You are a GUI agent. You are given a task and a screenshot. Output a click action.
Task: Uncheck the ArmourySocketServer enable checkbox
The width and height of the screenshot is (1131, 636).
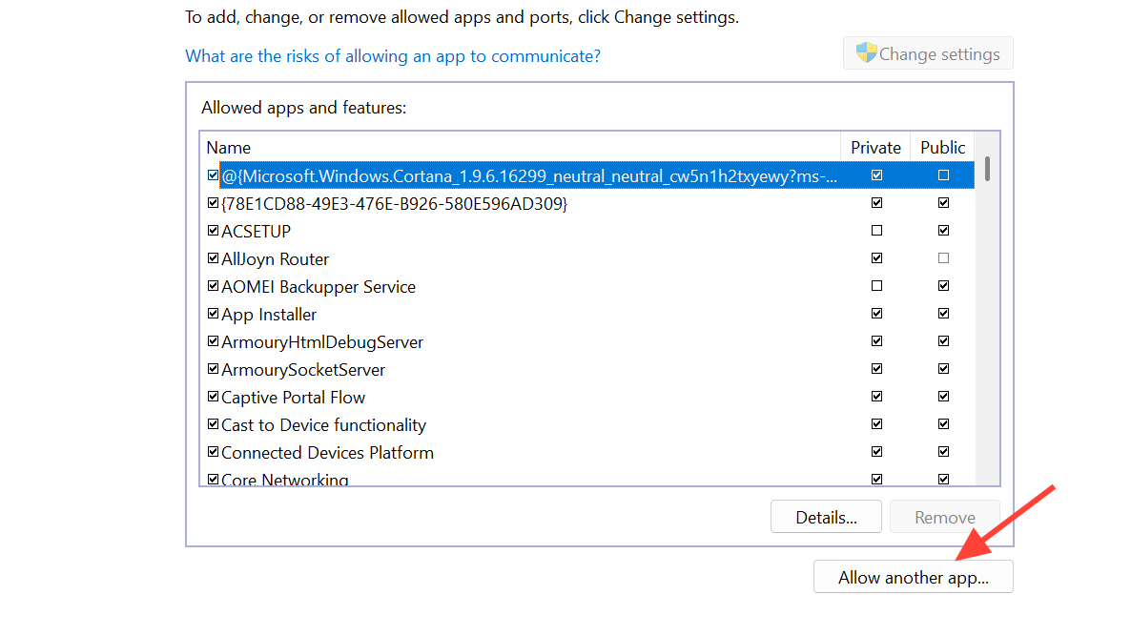tap(213, 369)
